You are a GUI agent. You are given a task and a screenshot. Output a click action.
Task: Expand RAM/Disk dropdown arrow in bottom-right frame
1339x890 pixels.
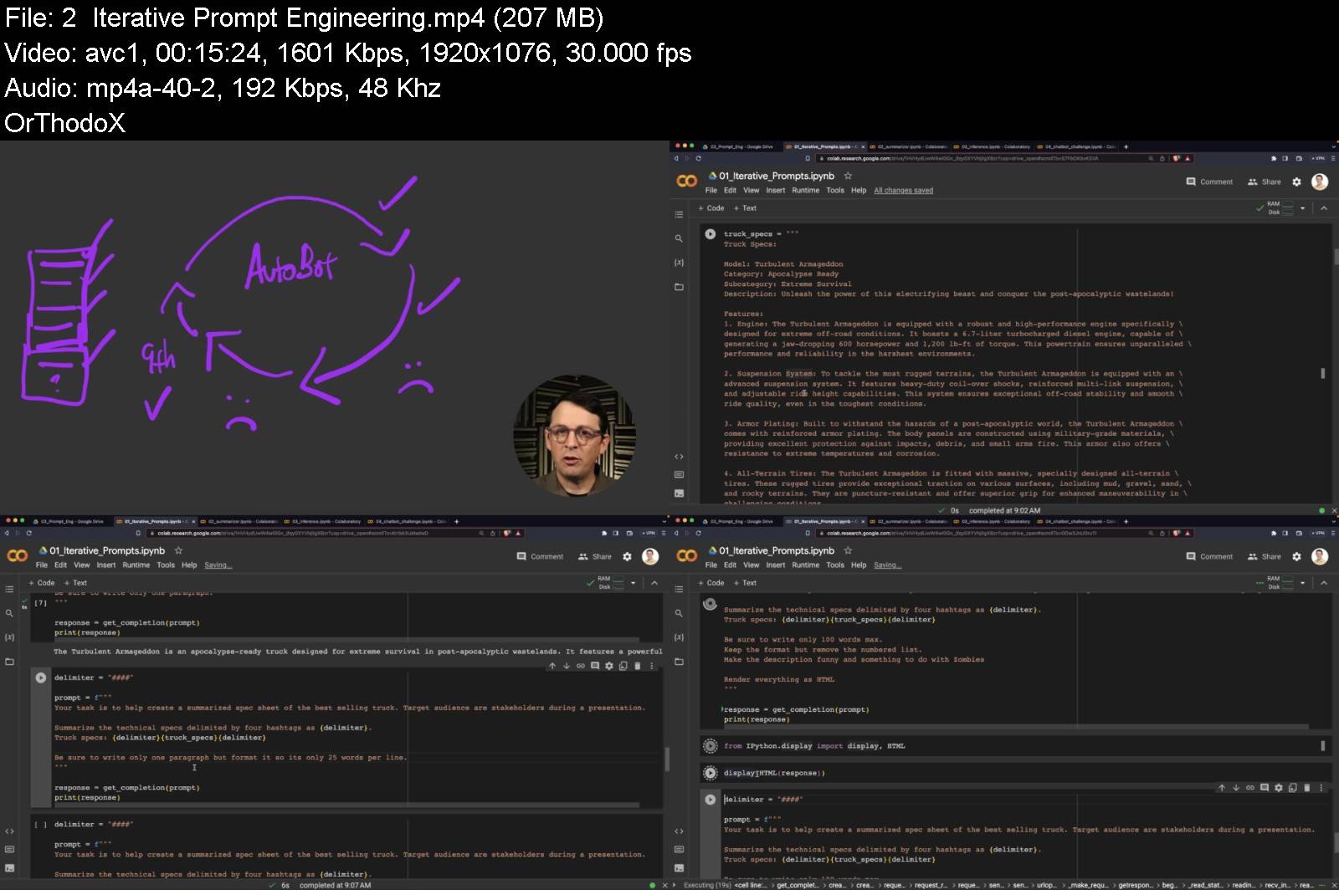point(1303,583)
